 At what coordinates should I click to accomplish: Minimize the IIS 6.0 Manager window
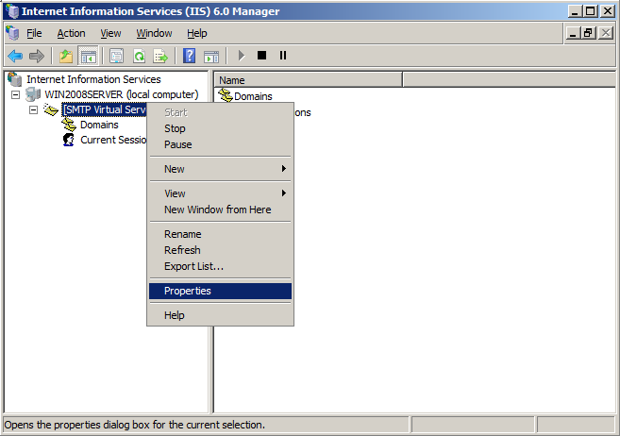(x=576, y=11)
